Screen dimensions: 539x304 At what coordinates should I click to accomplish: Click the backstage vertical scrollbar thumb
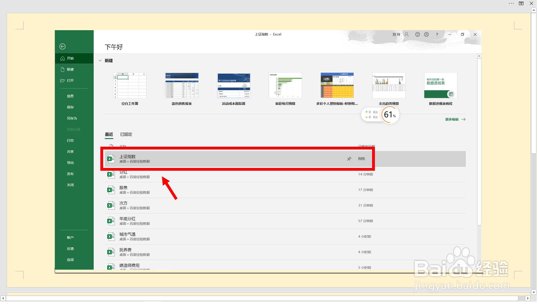tap(481, 142)
